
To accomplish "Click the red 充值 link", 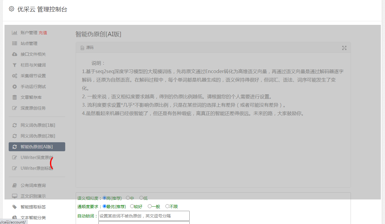I will click(x=43, y=33).
